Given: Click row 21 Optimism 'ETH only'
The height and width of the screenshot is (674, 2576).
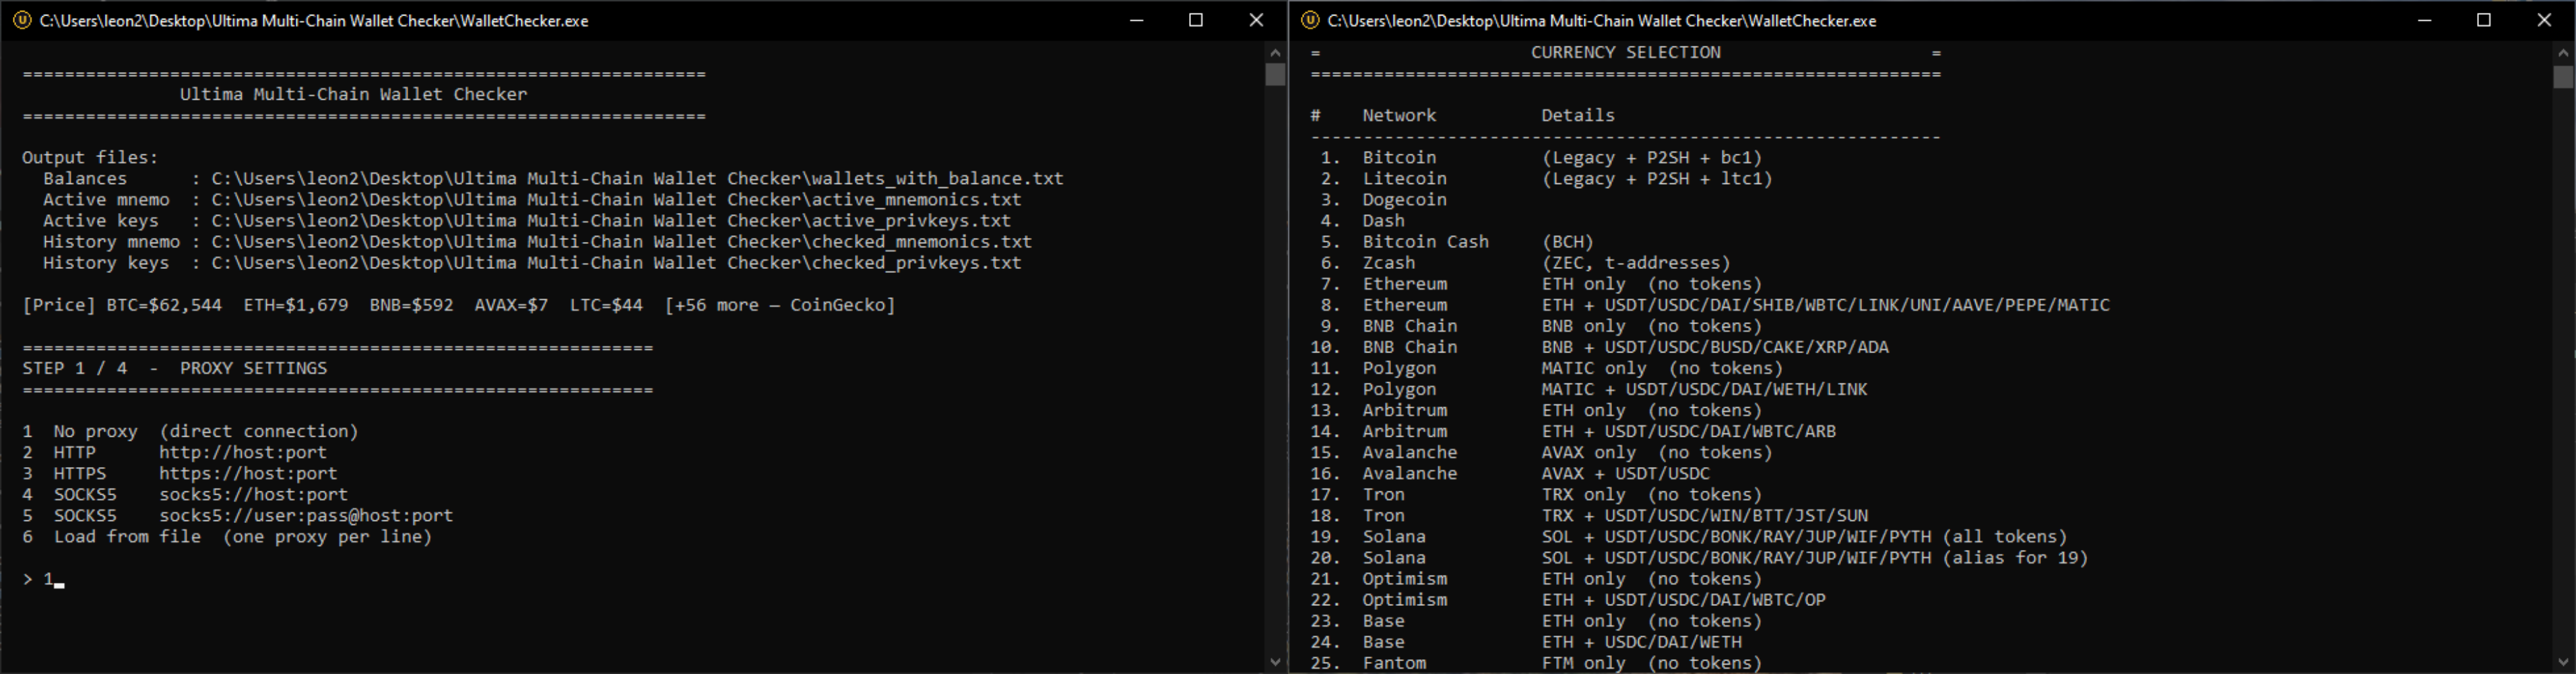Looking at the screenshot, I should coord(1537,578).
